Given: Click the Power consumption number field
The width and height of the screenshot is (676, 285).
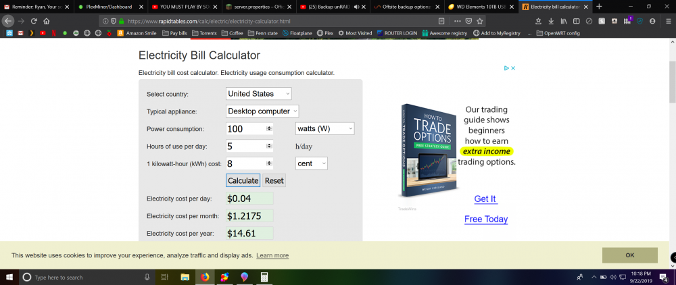Looking at the screenshot, I should click(x=246, y=128).
